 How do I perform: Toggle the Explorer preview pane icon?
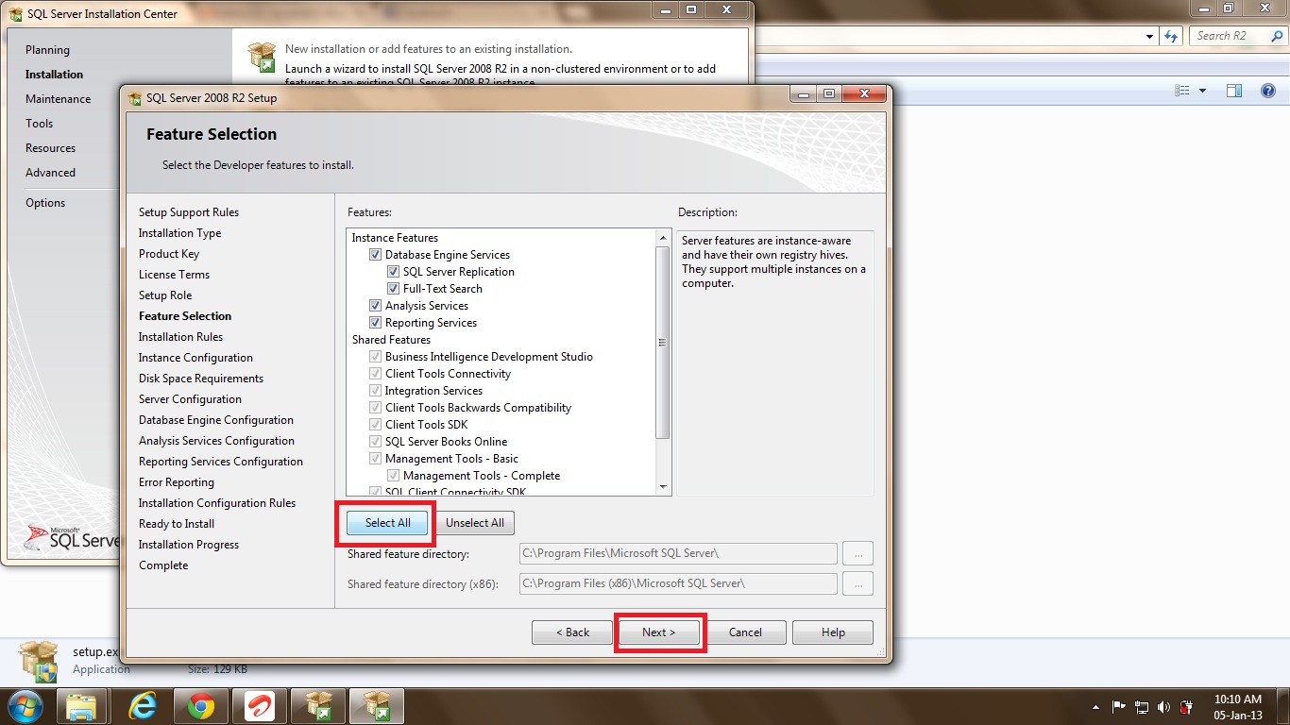1234,91
